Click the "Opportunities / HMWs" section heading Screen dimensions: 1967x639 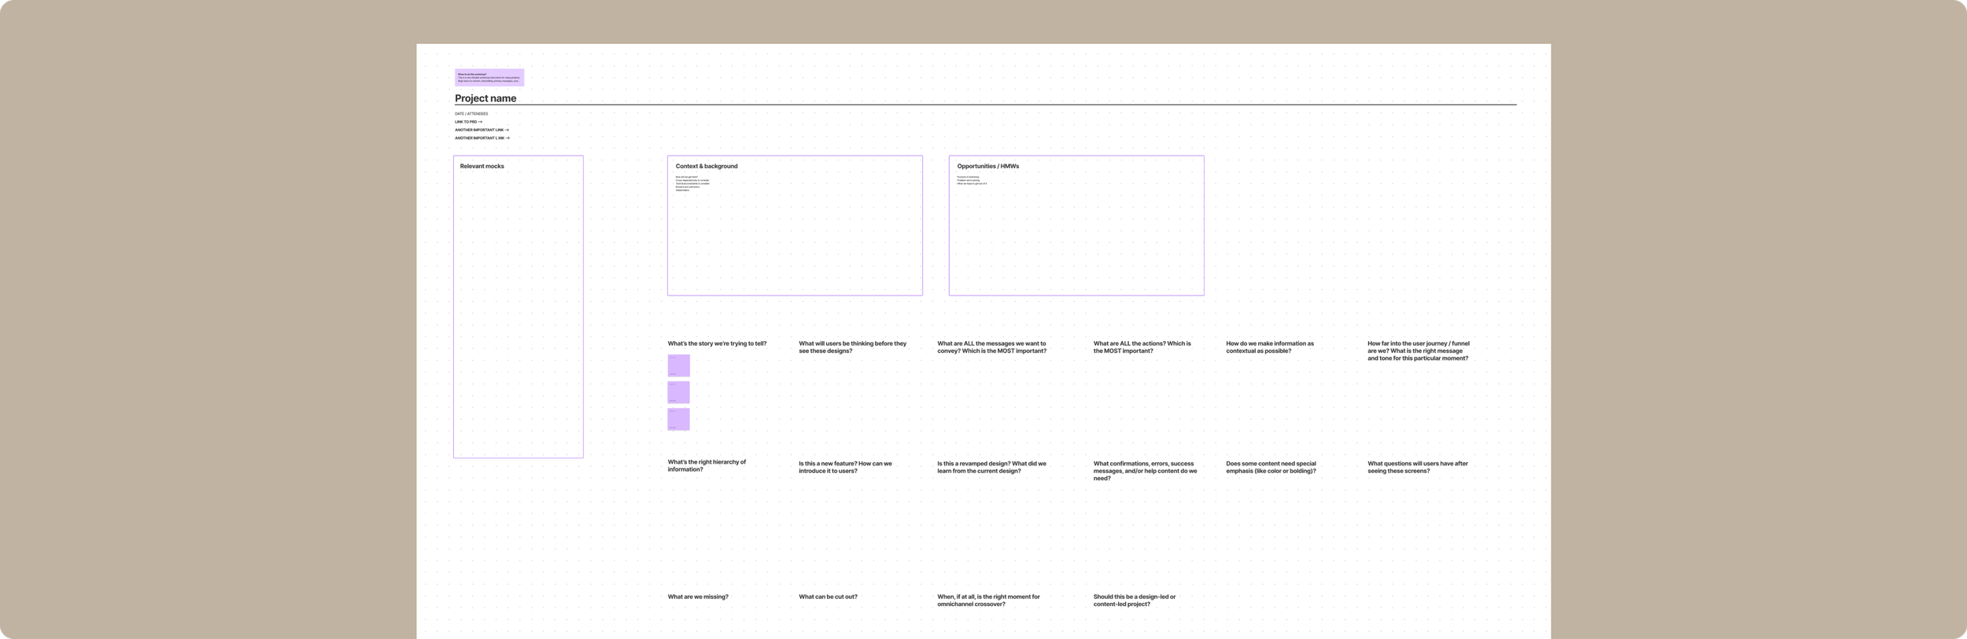[x=988, y=166]
